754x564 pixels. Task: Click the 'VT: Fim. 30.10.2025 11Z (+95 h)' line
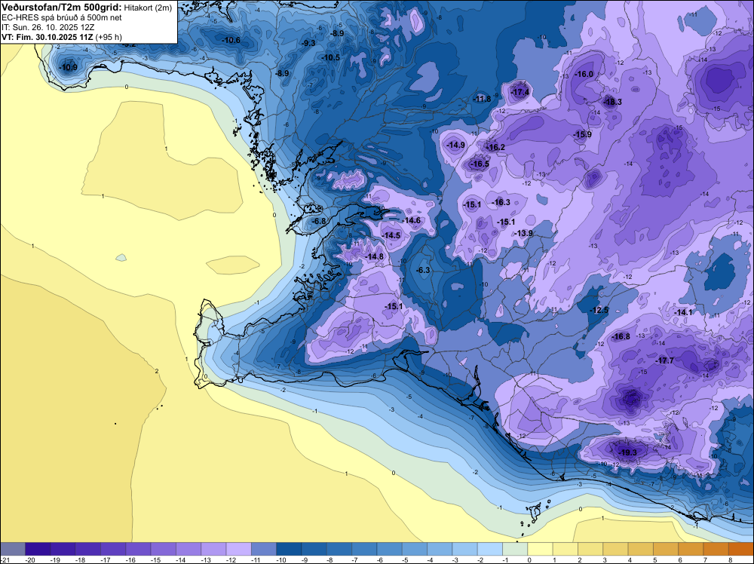point(62,37)
